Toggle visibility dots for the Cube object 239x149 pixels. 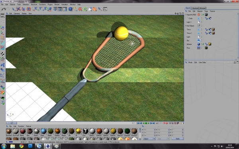pos(202,18)
